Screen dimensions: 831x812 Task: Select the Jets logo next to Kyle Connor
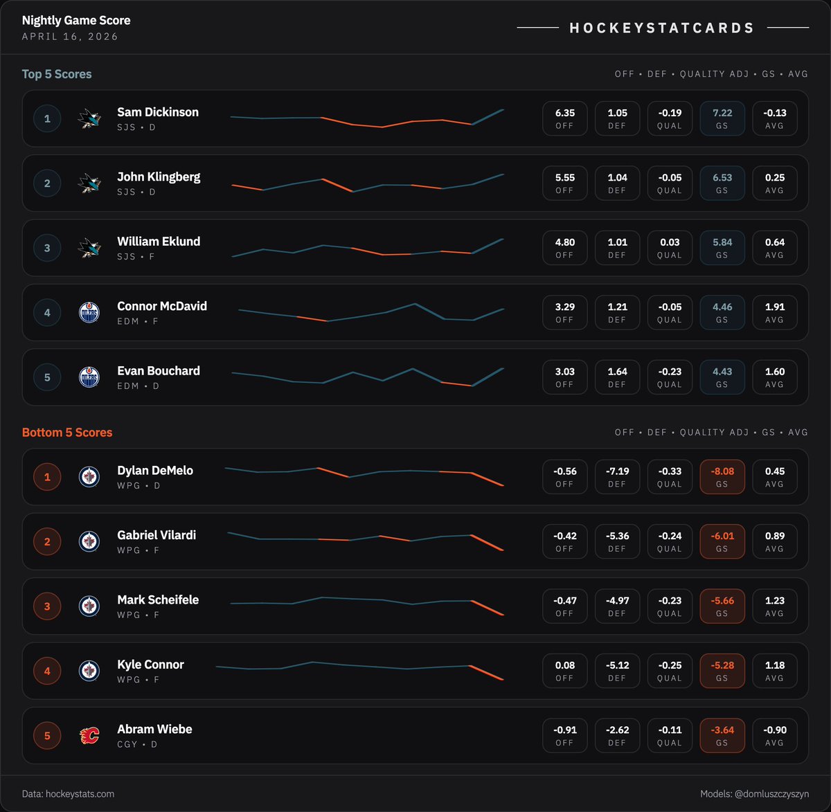click(x=89, y=670)
